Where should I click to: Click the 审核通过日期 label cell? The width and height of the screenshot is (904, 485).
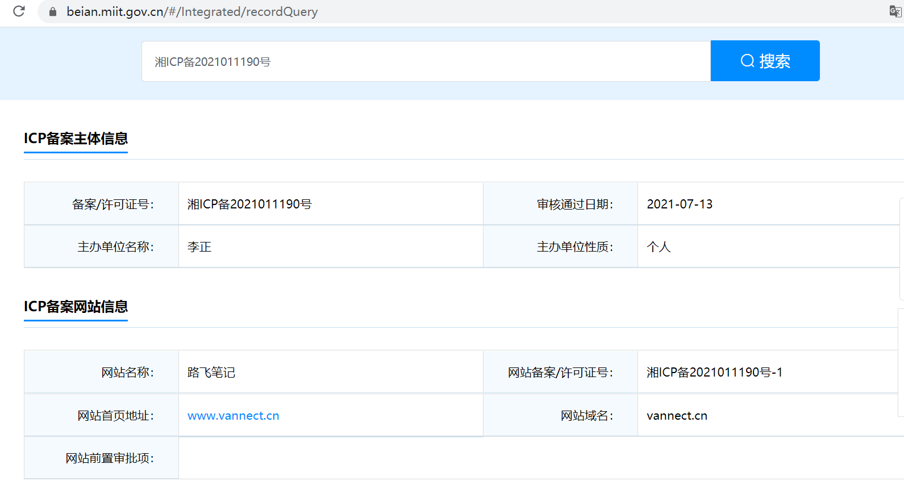click(x=574, y=204)
